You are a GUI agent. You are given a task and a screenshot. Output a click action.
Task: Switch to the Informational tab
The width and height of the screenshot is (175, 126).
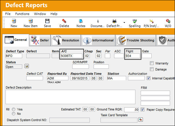98,40
